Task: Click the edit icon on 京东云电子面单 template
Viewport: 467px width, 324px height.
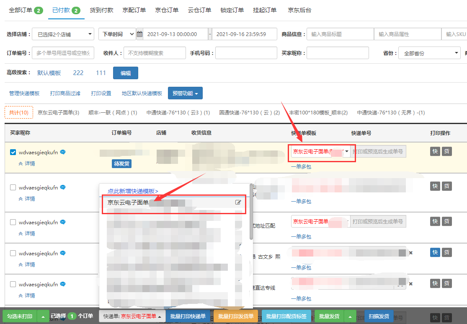Action: click(238, 202)
